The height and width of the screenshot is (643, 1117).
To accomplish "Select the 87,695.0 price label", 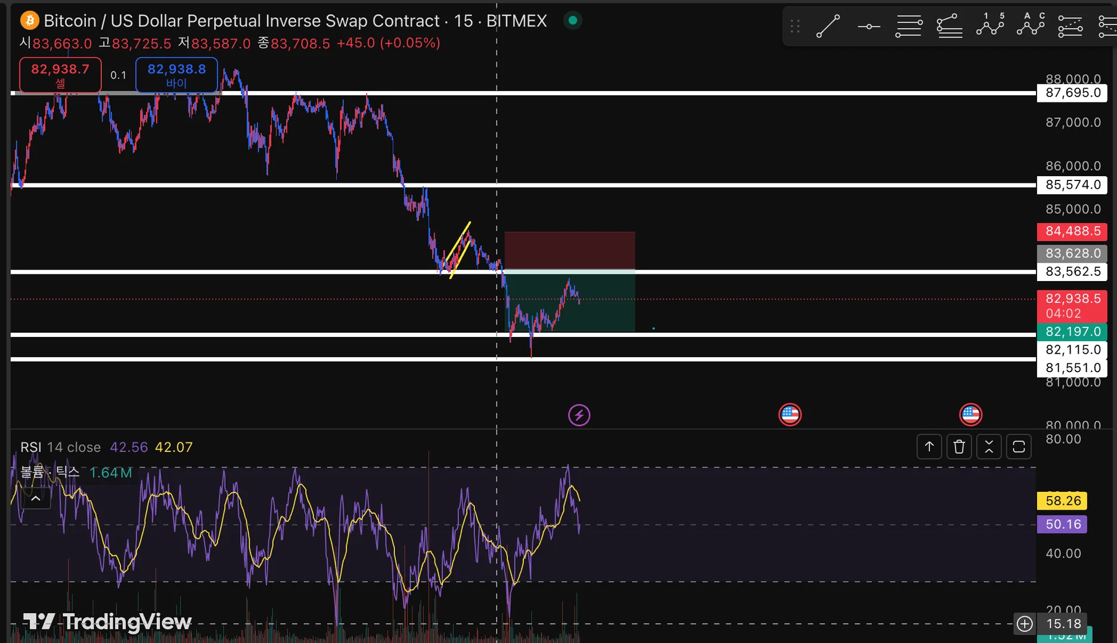I will pyautogui.click(x=1072, y=93).
